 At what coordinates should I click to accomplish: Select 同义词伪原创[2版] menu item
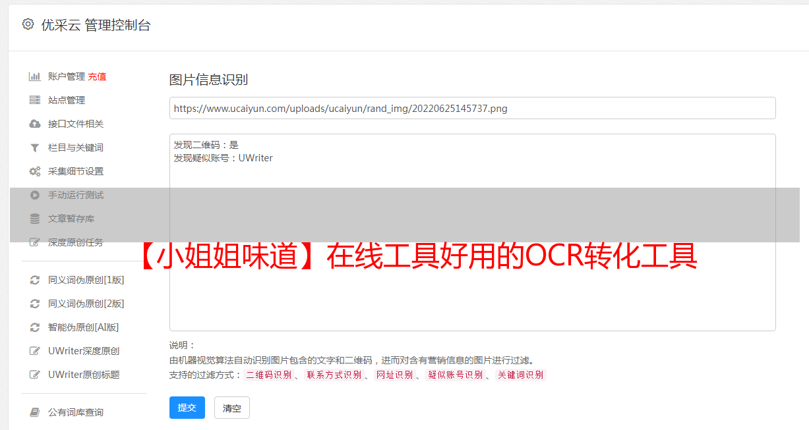[86, 304]
